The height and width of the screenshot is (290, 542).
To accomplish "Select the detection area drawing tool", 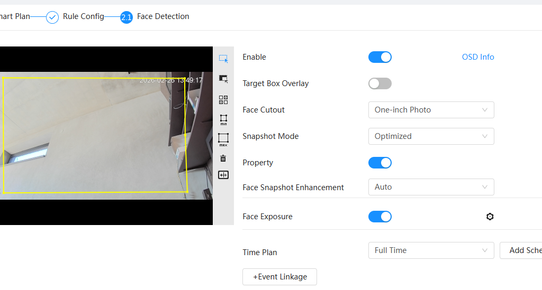I will (223, 59).
